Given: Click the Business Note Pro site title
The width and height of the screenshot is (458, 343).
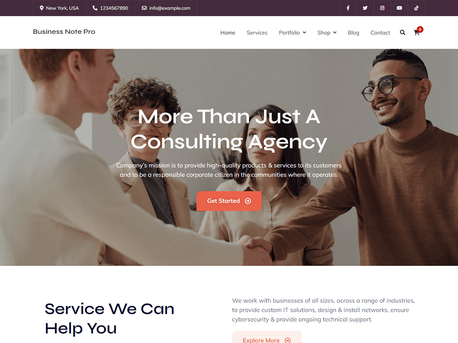Looking at the screenshot, I should [x=64, y=32].
